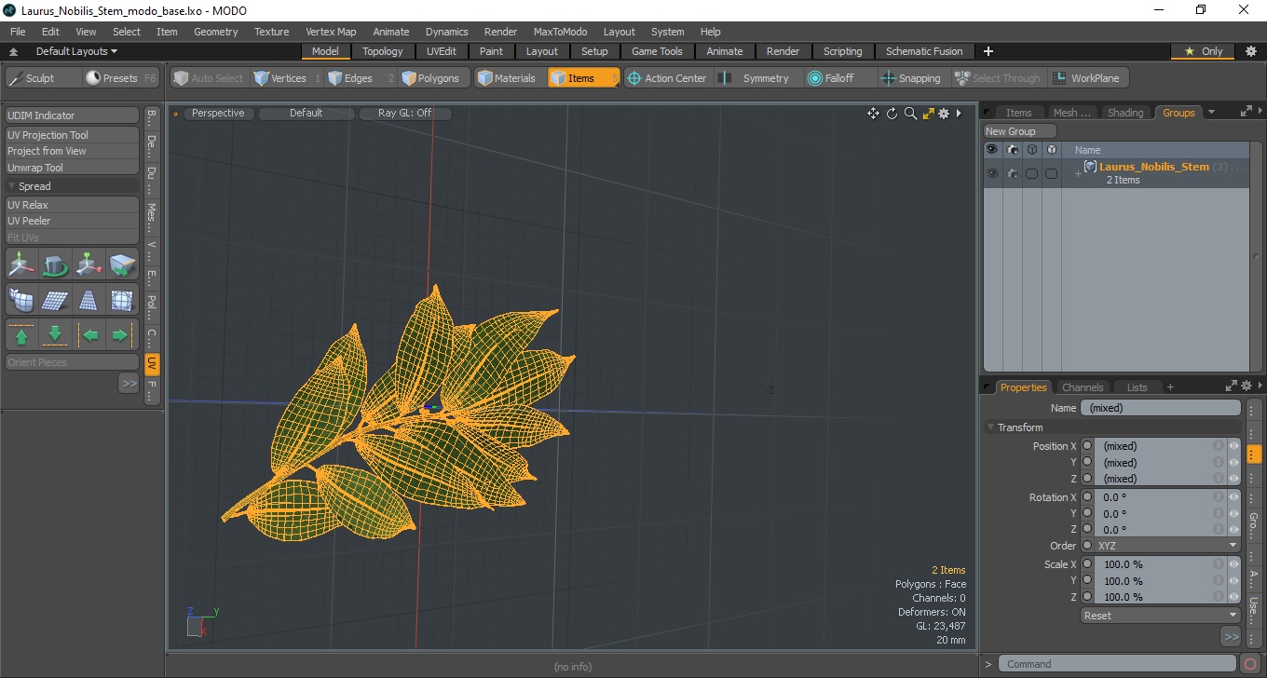Click the flat grid planar UV icon
The width and height of the screenshot is (1267, 678).
coord(55,300)
